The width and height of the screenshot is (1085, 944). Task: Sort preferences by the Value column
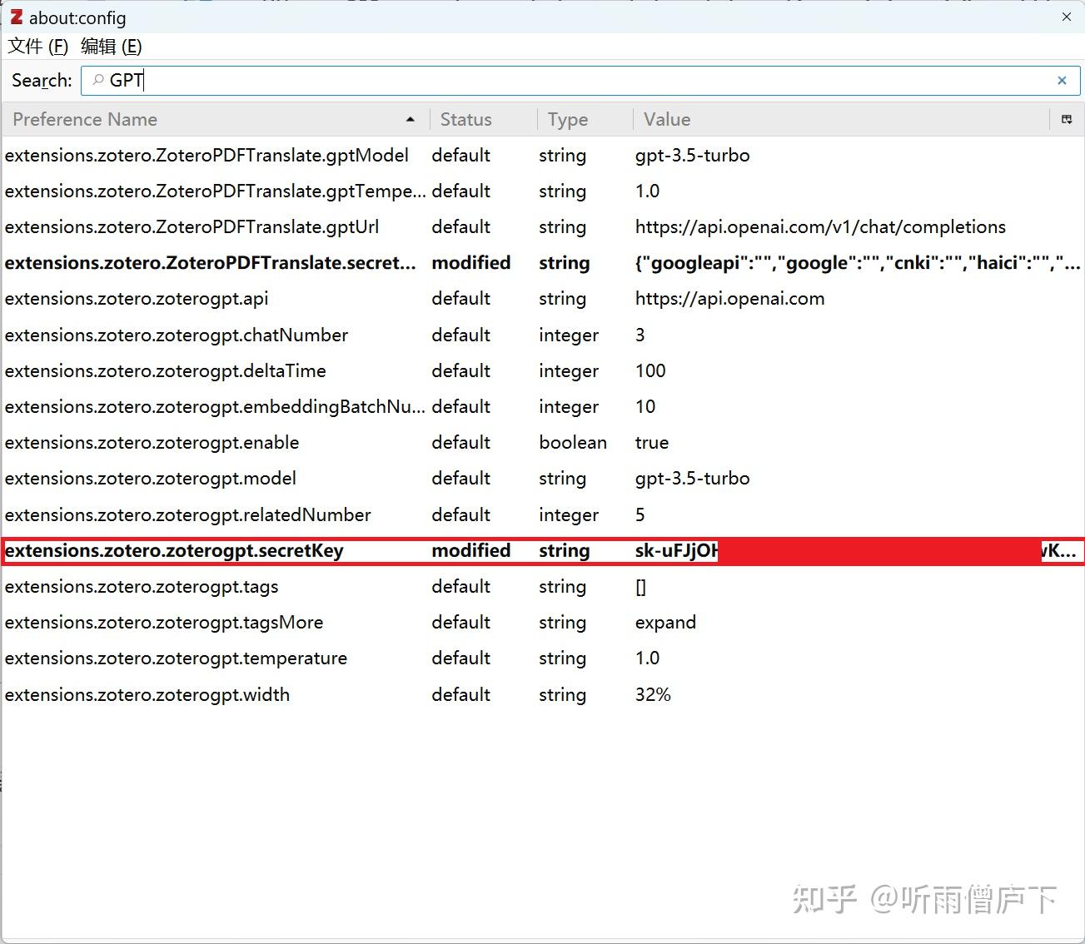click(665, 119)
